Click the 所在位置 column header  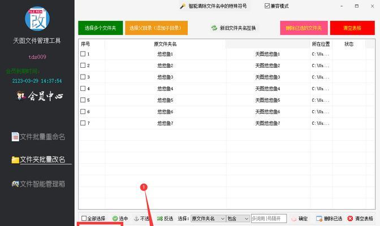(321, 44)
